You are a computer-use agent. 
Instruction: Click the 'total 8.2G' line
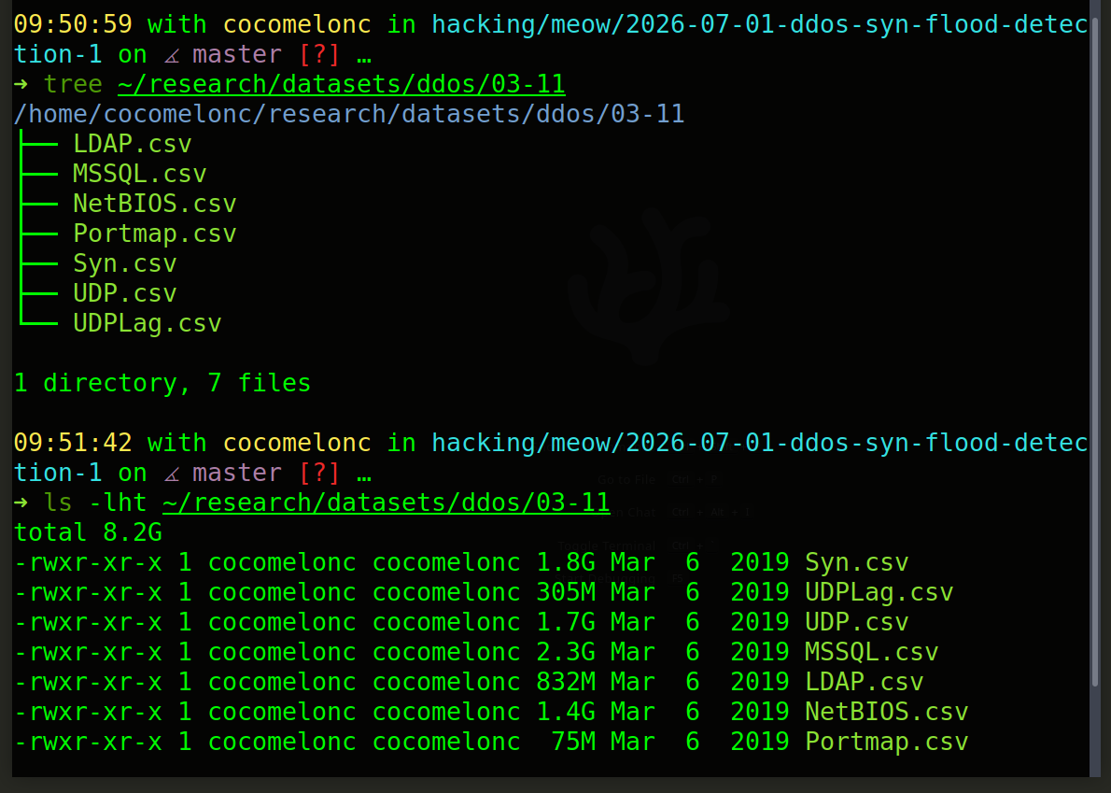tap(88, 532)
